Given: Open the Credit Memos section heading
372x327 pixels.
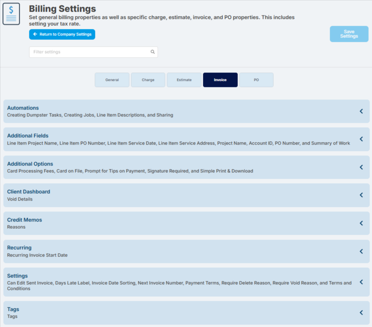Looking at the screenshot, I should (25, 220).
